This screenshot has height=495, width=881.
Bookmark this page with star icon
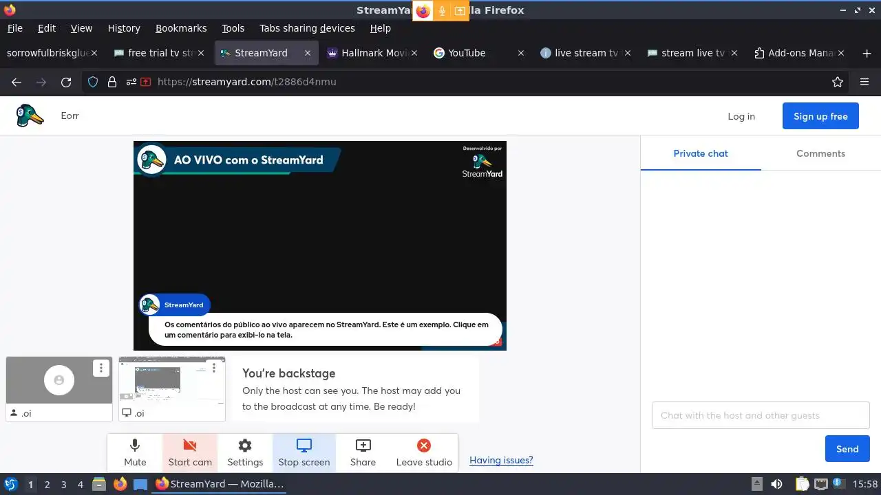pyautogui.click(x=838, y=82)
